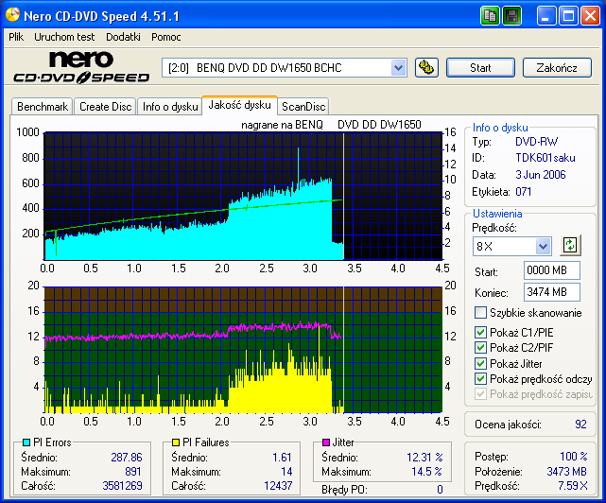Image resolution: width=606 pixels, height=503 pixels.
Task: Open the Plik menu
Action: coord(16,37)
